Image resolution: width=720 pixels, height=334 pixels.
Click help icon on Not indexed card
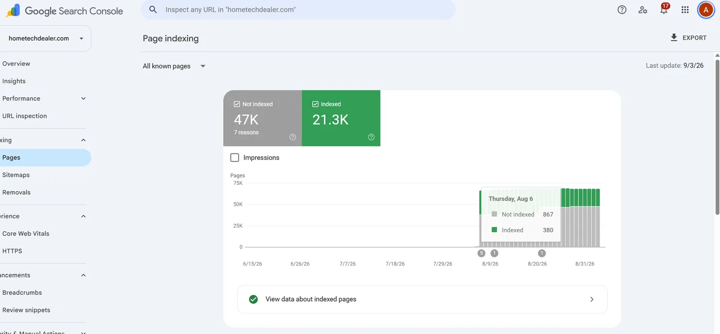(293, 137)
